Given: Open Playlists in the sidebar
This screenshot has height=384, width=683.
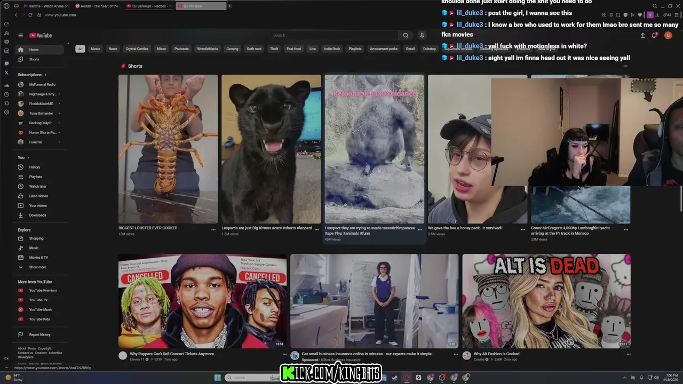Looking at the screenshot, I should pyautogui.click(x=39, y=177).
